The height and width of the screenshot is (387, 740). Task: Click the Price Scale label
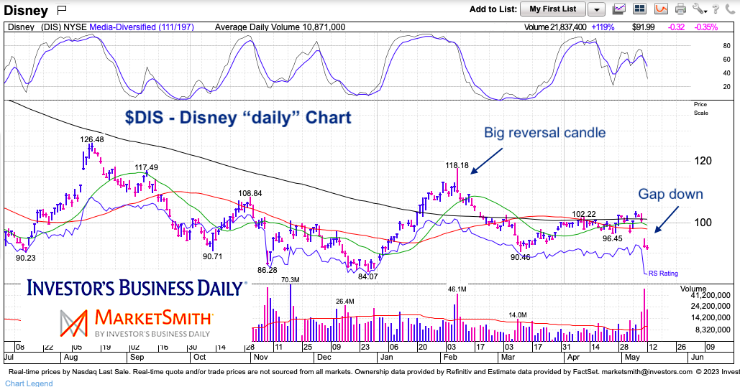click(x=701, y=108)
